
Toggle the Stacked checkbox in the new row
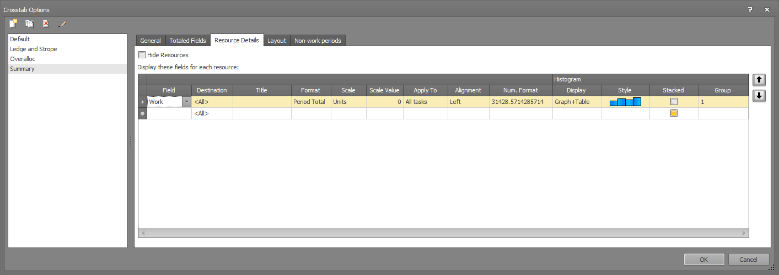pyautogui.click(x=673, y=113)
